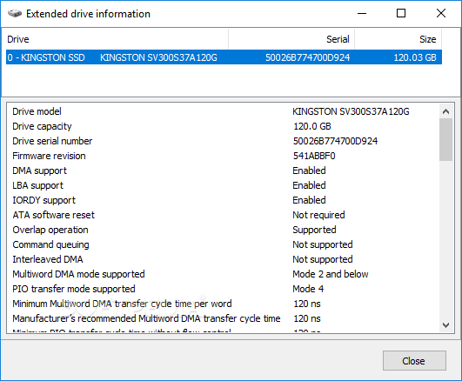This screenshot has height=381, width=462.
Task: Select Manufacturer's recommended Multiword DMA row
Action: [146, 318]
